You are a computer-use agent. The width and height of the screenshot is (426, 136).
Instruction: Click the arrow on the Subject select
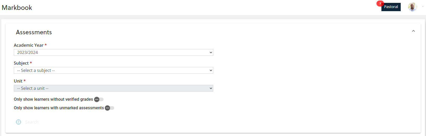(211, 70)
